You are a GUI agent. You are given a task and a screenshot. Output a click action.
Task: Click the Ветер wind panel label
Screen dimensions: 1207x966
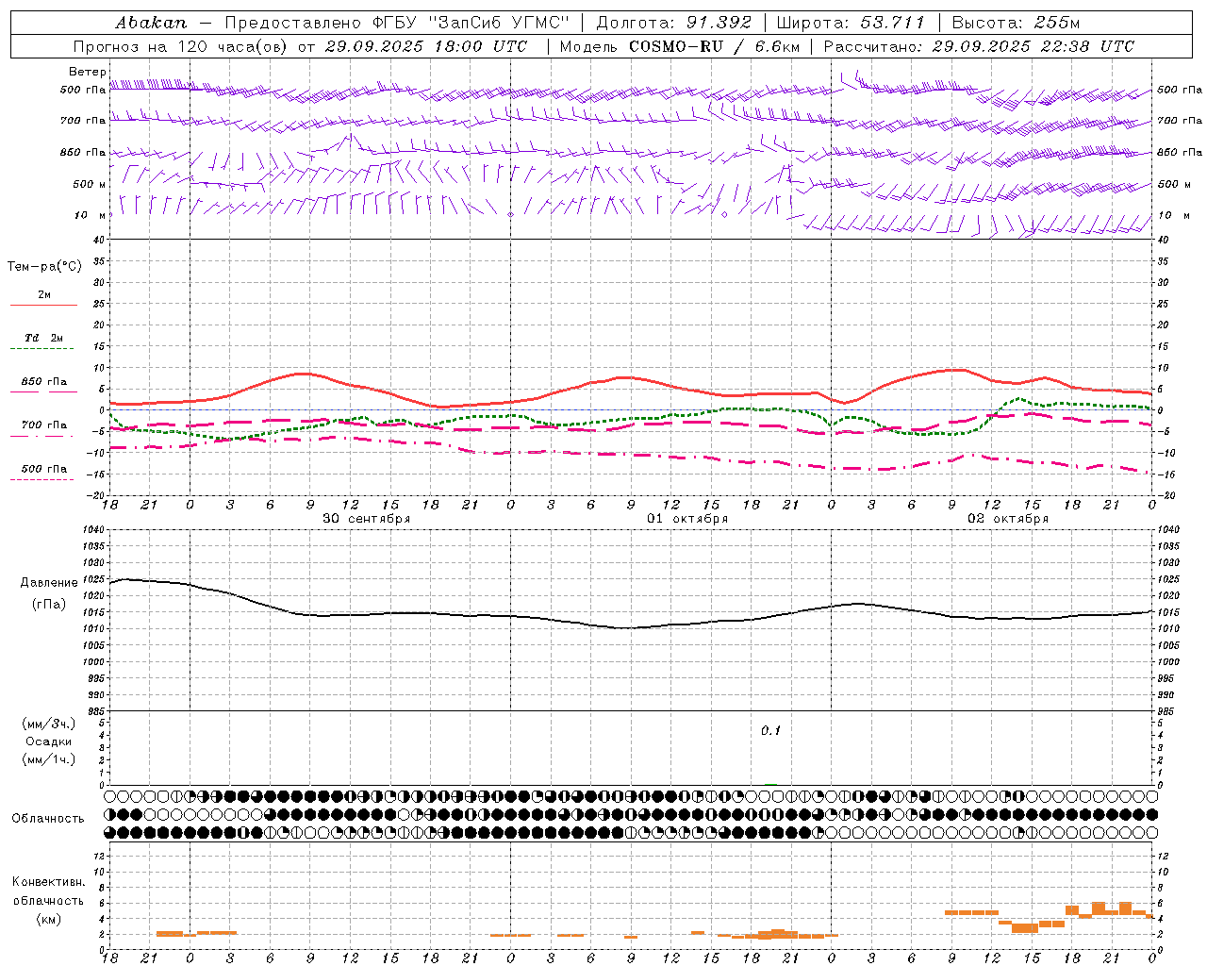pos(88,72)
